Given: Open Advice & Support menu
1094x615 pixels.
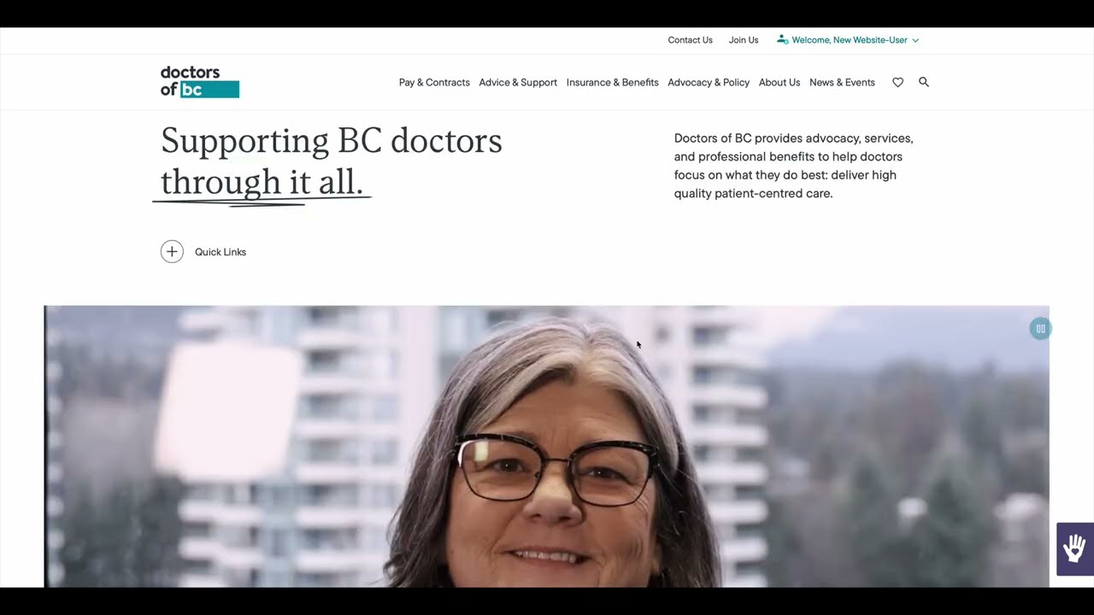Looking at the screenshot, I should pyautogui.click(x=518, y=83).
